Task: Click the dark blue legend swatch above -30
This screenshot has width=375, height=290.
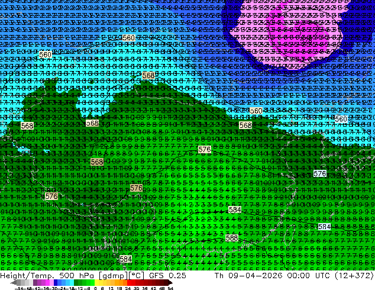Action: tap(56, 283)
